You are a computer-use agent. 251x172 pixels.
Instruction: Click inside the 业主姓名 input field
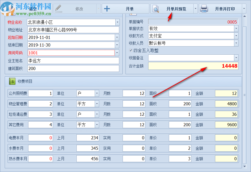[73, 61]
